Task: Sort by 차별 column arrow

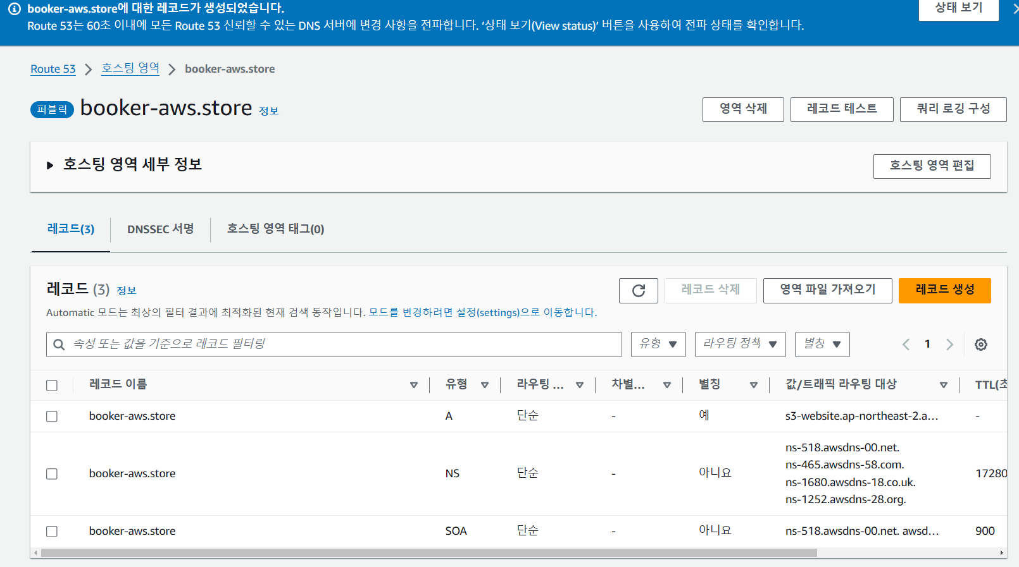Action: 667,385
